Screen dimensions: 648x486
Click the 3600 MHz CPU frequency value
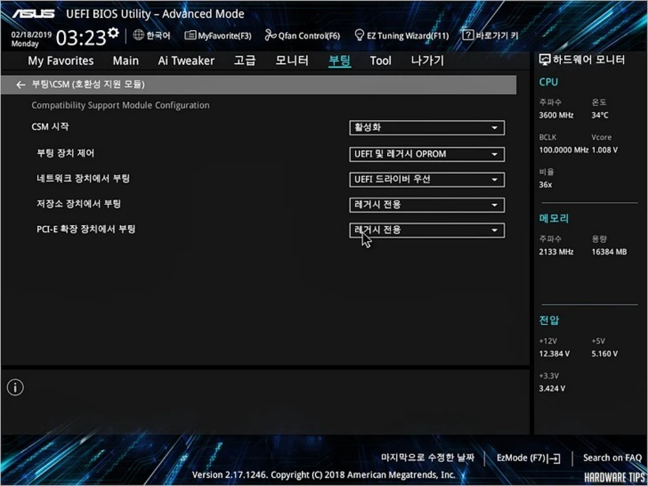click(x=556, y=115)
